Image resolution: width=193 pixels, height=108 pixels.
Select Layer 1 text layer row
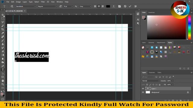coord(166,88)
